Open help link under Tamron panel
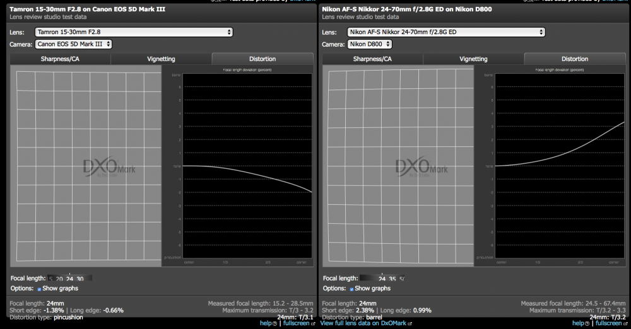Screen dimensions: 631x329 click(x=266, y=323)
